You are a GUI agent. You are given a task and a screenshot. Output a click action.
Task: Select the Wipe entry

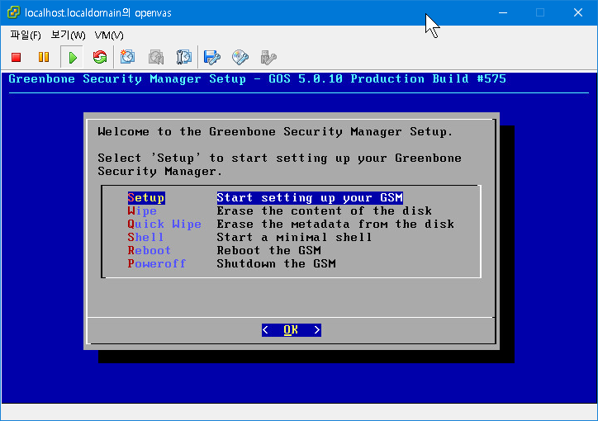click(x=142, y=211)
